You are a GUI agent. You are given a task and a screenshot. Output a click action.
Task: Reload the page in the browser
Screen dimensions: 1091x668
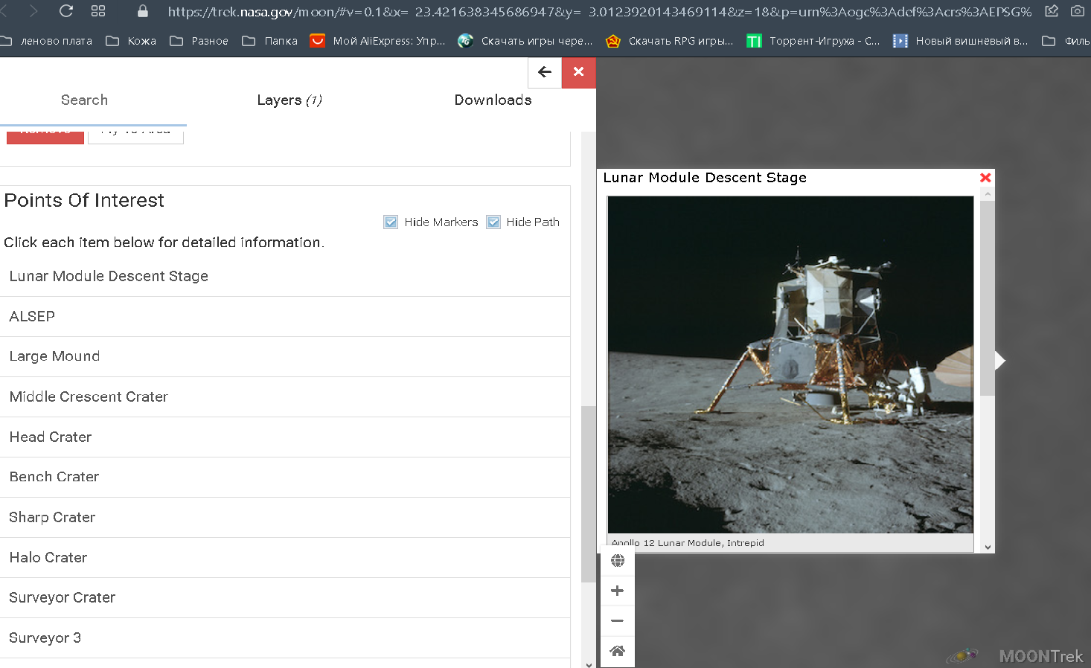(65, 11)
